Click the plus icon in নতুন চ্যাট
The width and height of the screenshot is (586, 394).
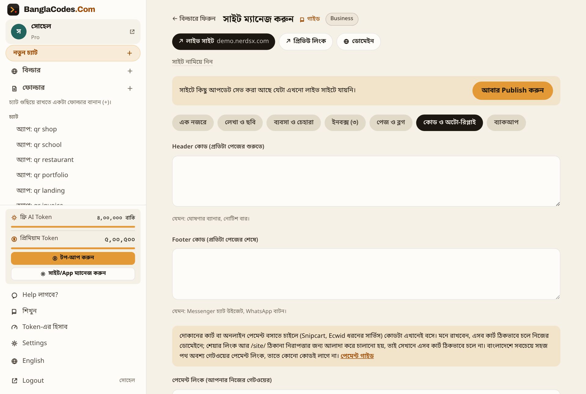click(129, 53)
